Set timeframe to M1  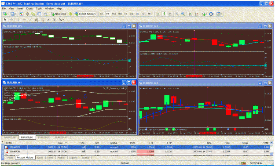102,14
